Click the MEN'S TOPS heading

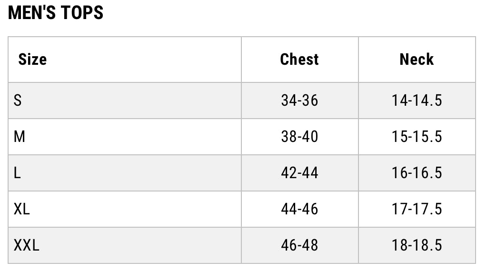[56, 13]
